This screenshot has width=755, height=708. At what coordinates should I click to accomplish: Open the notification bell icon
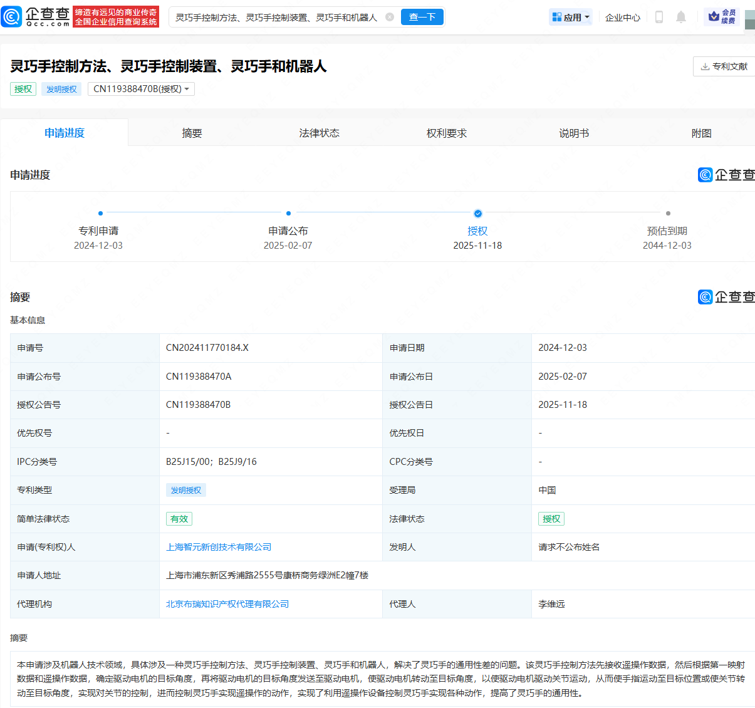click(x=680, y=17)
